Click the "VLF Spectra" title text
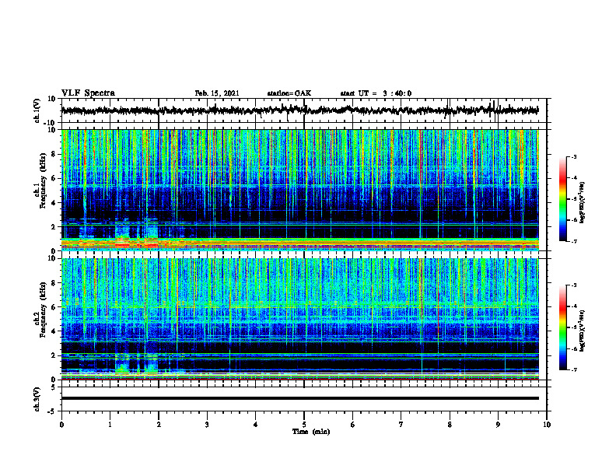 pos(88,93)
